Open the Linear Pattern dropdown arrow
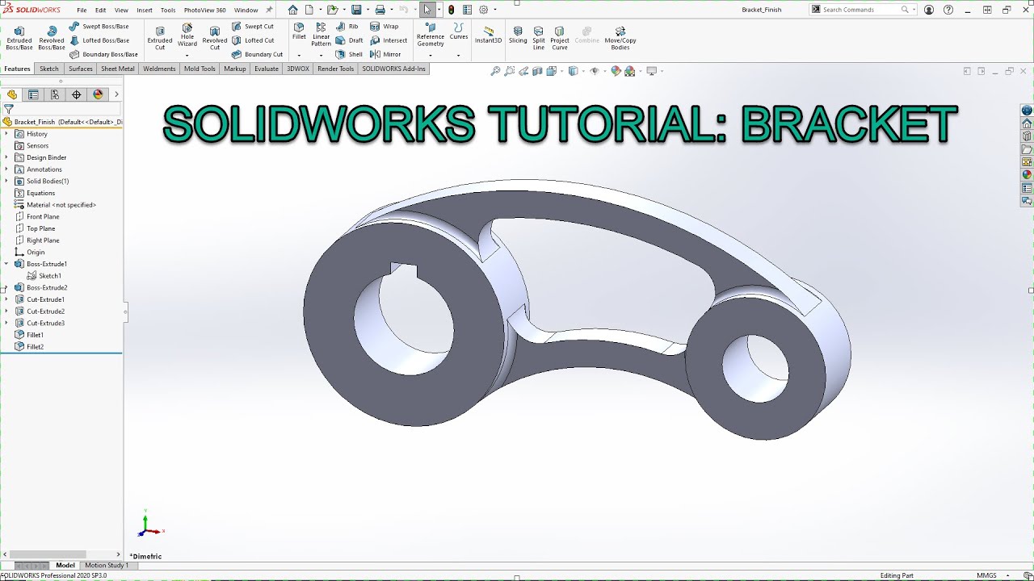Image resolution: width=1034 pixels, height=581 pixels. [x=322, y=55]
